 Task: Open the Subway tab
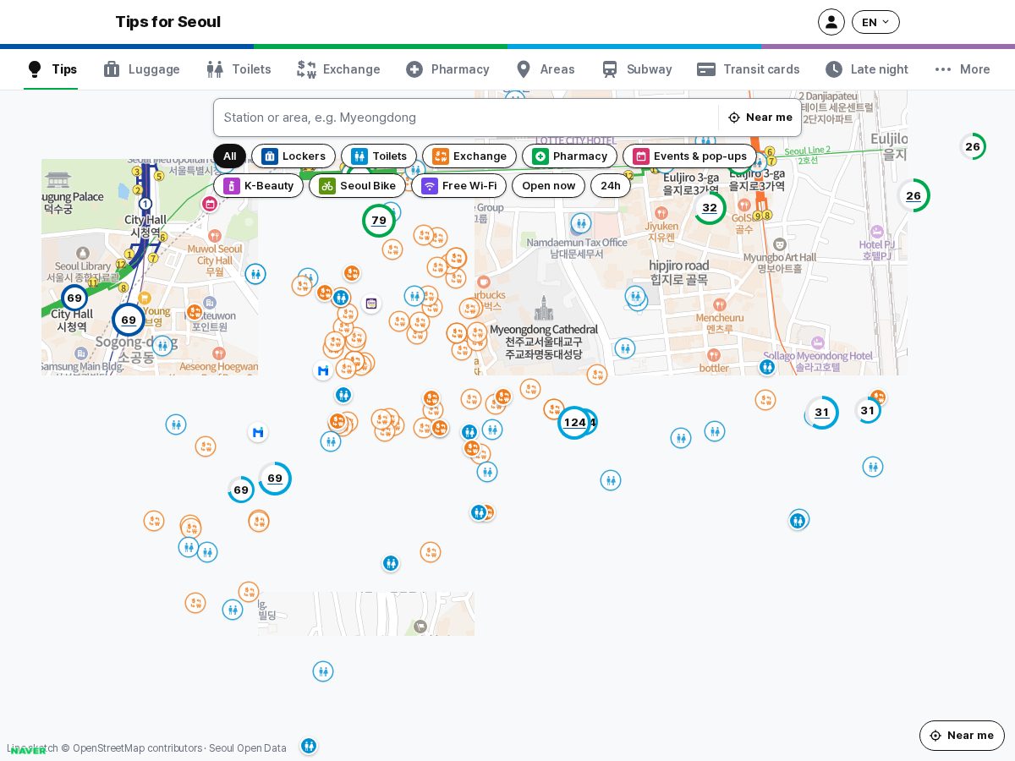tap(636, 69)
